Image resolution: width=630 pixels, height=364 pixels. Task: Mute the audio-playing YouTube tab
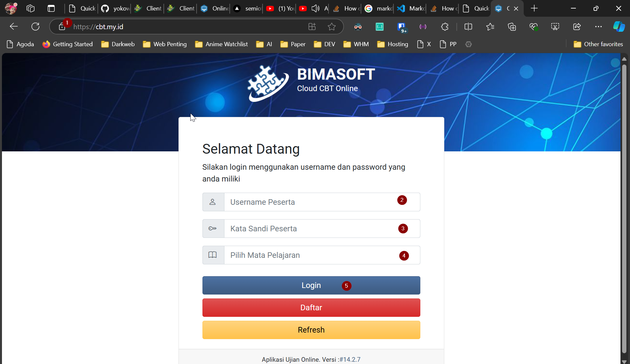[x=315, y=9]
